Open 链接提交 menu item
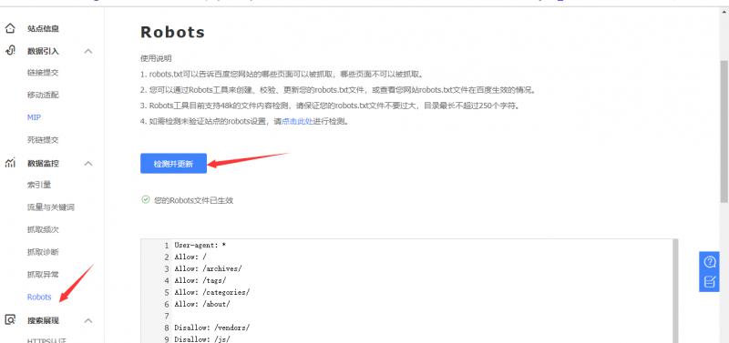The image size is (729, 343). pos(43,73)
